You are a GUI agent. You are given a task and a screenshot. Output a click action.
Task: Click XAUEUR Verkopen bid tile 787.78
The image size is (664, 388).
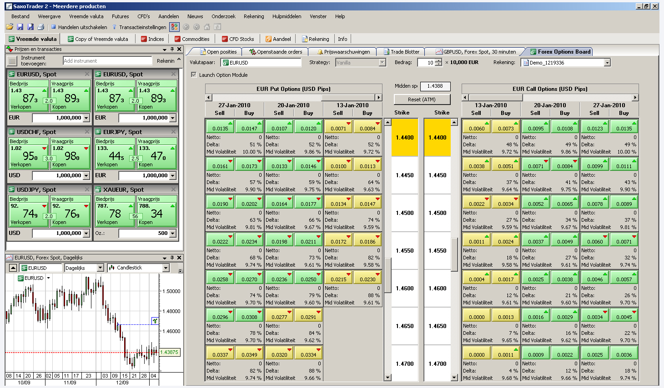tap(115, 211)
